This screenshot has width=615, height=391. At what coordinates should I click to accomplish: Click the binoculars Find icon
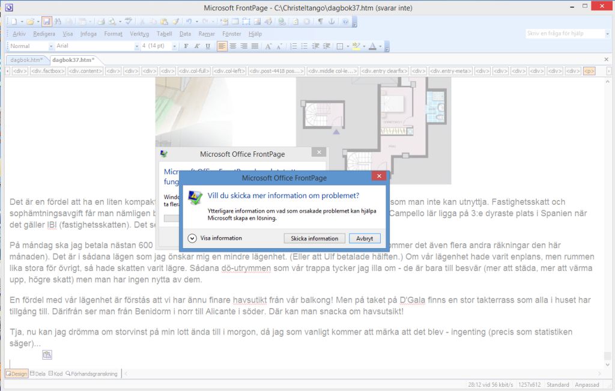click(58, 21)
